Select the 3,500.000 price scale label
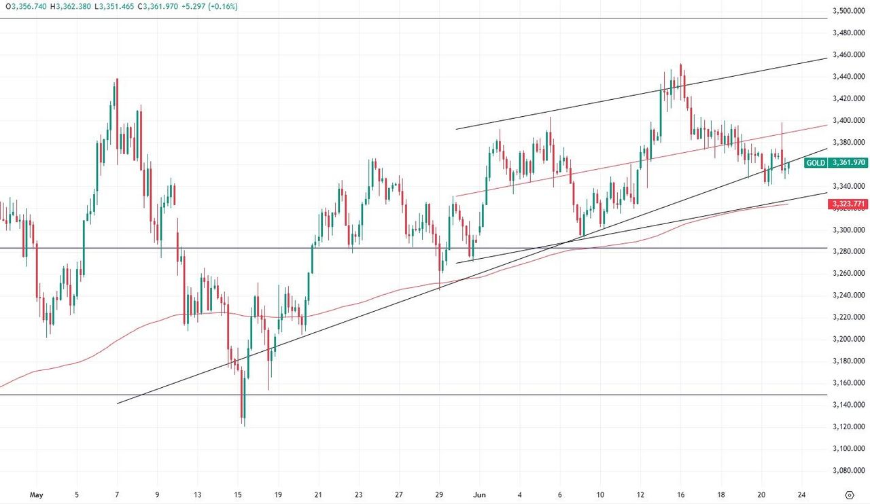 848,11
